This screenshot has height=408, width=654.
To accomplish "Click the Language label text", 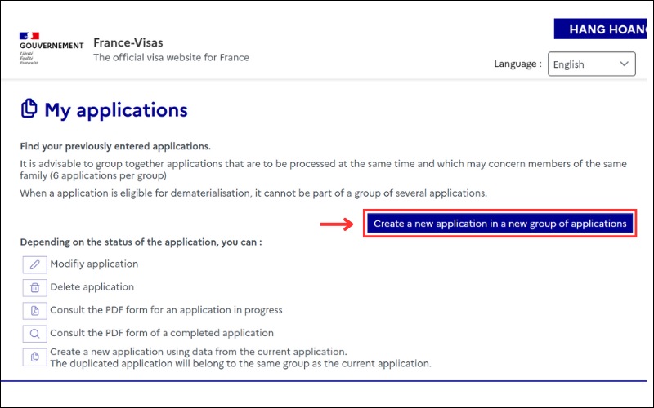I will (x=517, y=64).
